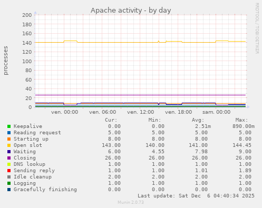
Task: Click the Keepalive green legend swatch
Action: (9, 126)
